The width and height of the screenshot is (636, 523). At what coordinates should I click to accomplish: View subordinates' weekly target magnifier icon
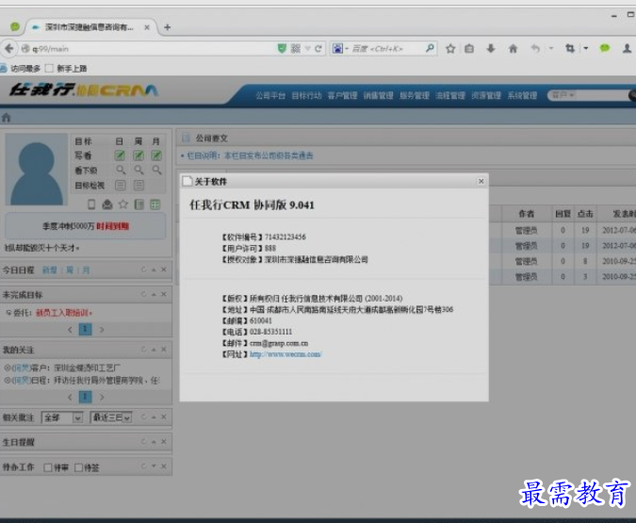coord(139,170)
